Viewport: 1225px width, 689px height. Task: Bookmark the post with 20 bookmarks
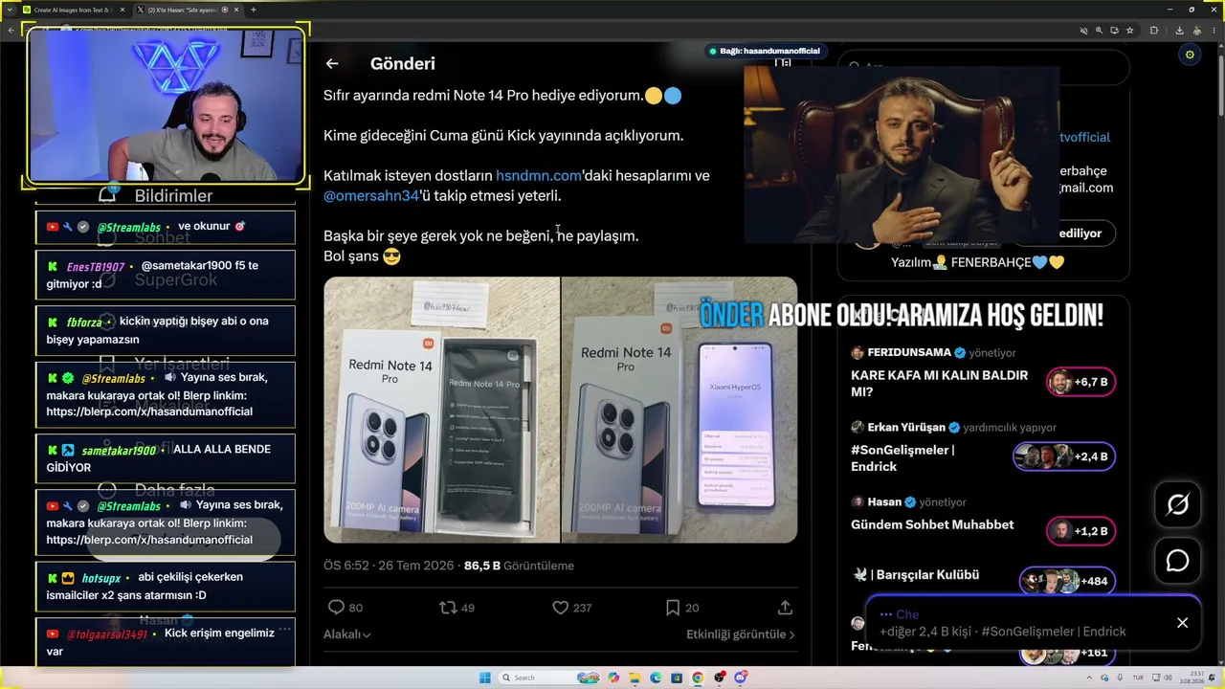673,608
